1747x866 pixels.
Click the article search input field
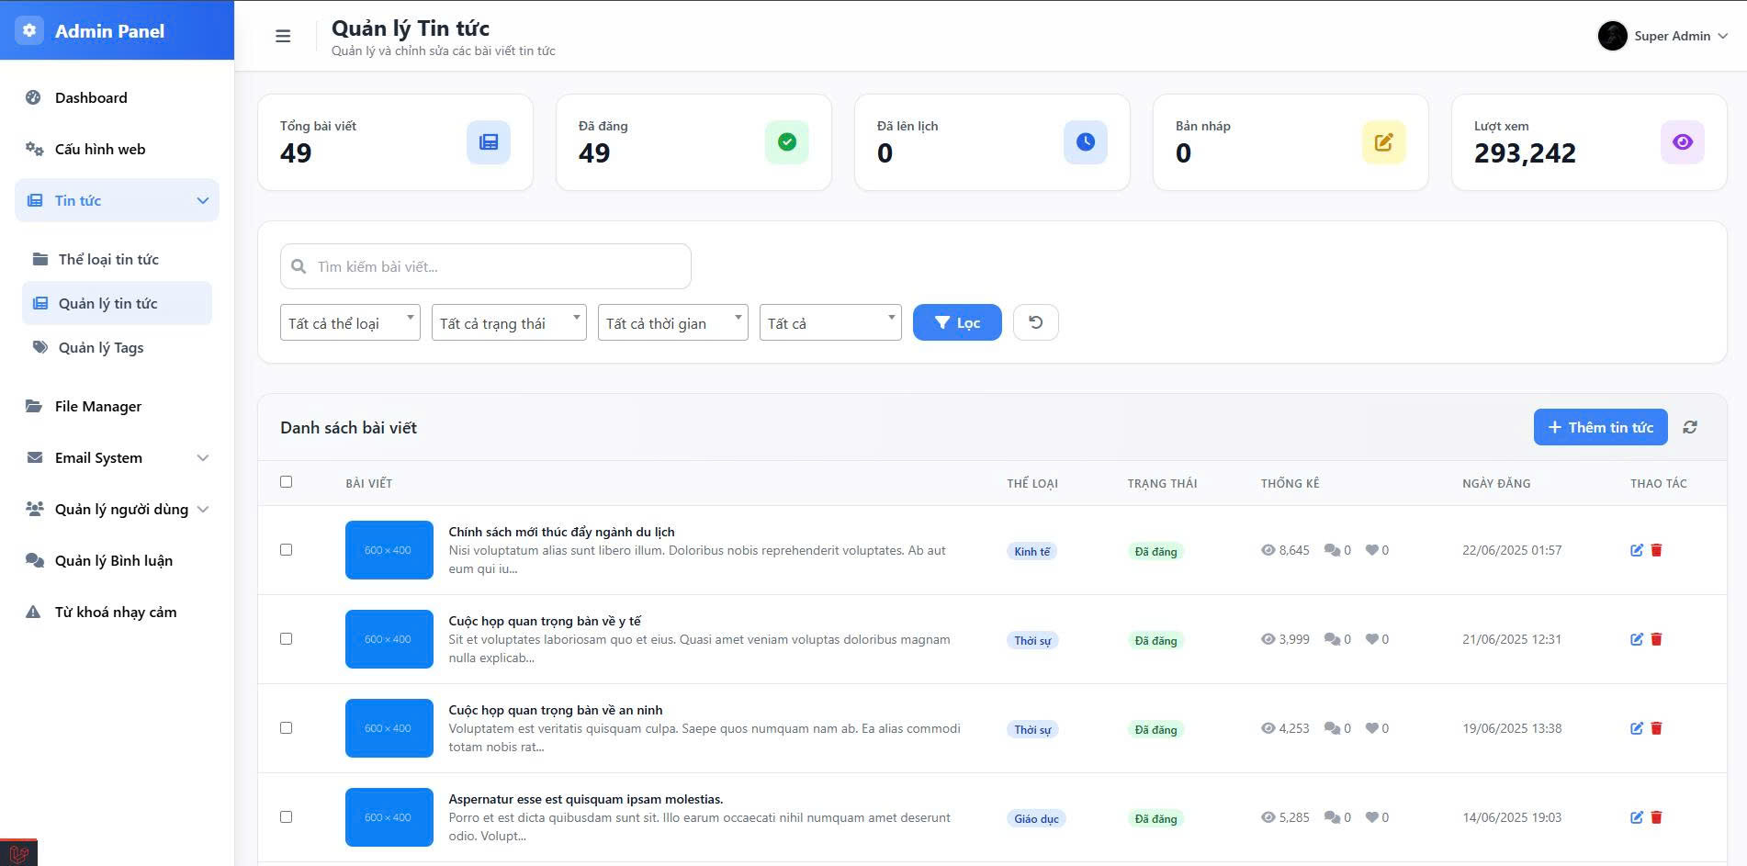(x=485, y=266)
